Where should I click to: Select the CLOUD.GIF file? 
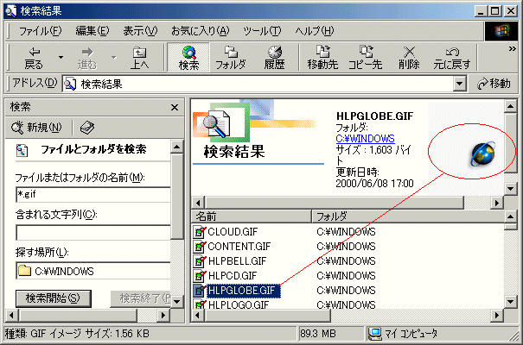point(233,231)
